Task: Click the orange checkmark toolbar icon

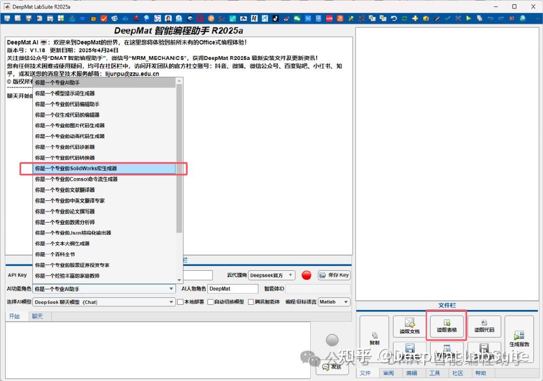Action: pyautogui.click(x=103, y=19)
